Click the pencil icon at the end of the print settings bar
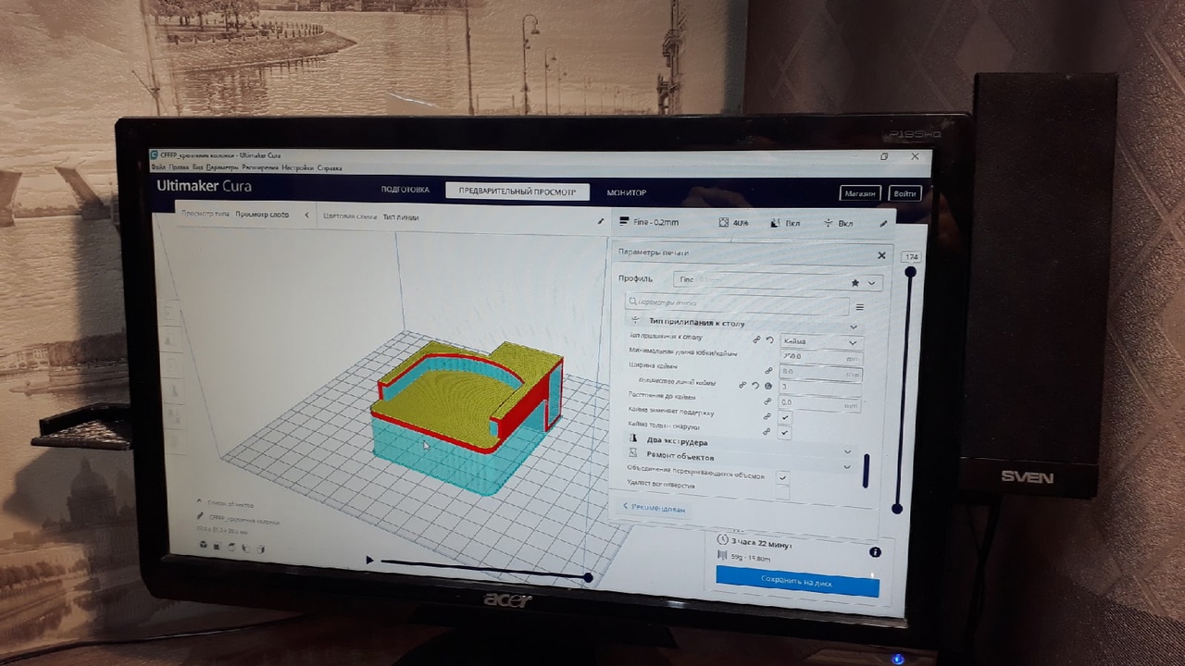Viewport: 1185px width, 666px height. click(883, 224)
